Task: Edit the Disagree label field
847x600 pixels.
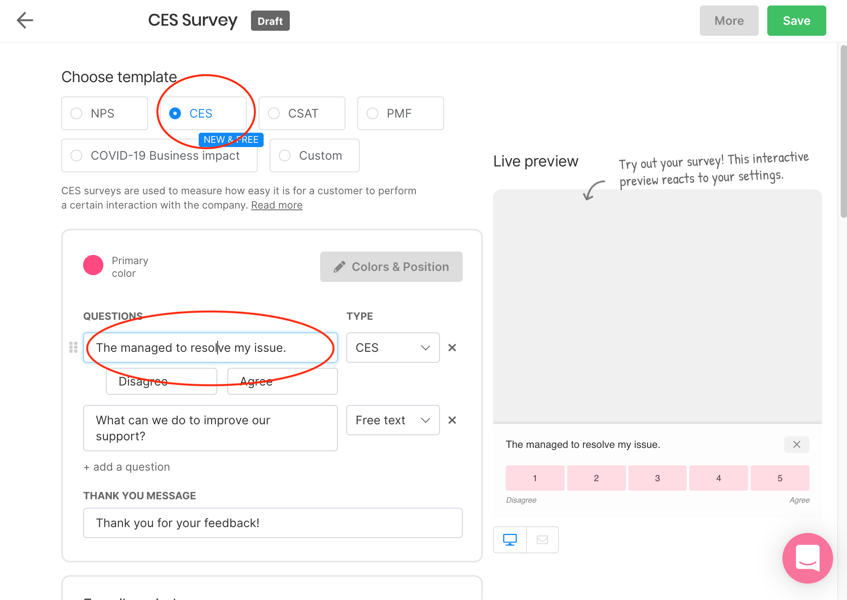Action: pyautogui.click(x=162, y=381)
